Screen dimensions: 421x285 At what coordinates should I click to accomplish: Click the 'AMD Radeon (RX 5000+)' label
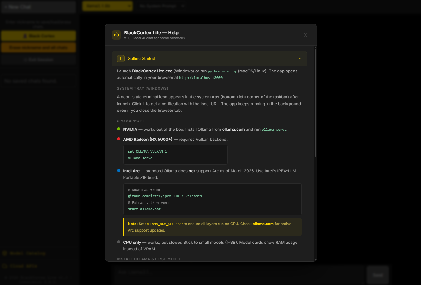pos(148,139)
